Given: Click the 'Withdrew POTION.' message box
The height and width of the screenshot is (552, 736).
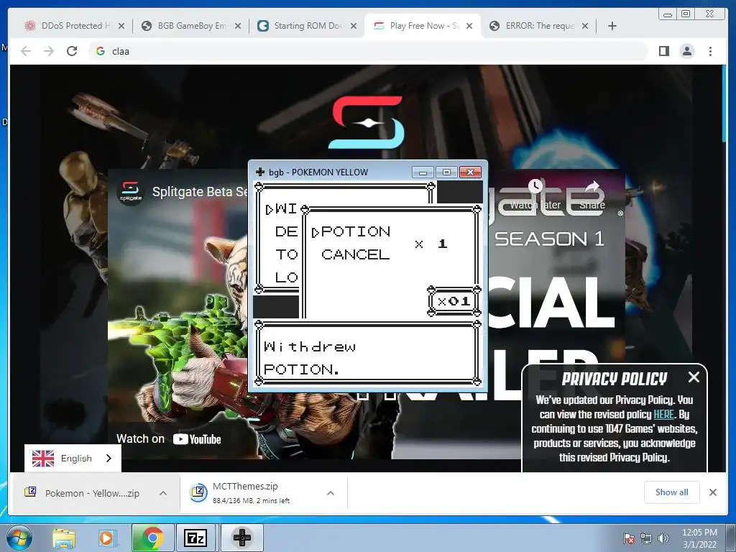Looking at the screenshot, I should (367, 354).
